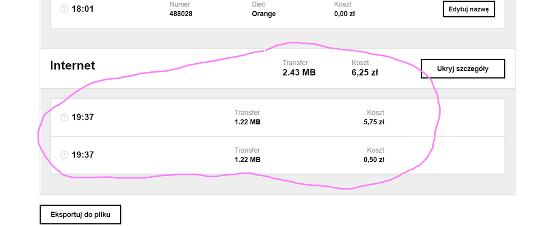Click the Sieć column label
535x226 pixels.
[259, 4]
